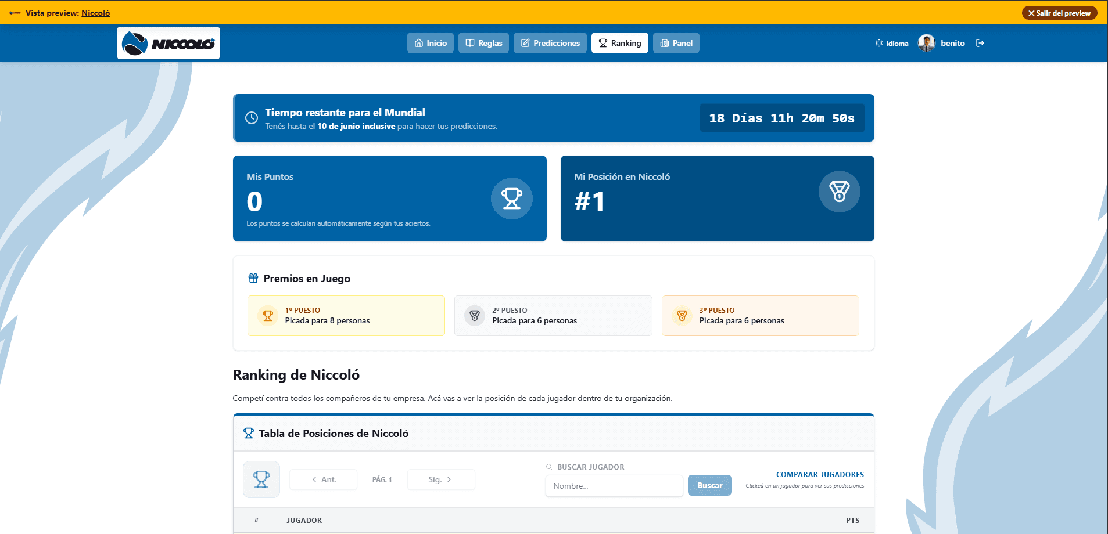Open the Idioma language selector
1108x534 pixels.
pos(892,43)
